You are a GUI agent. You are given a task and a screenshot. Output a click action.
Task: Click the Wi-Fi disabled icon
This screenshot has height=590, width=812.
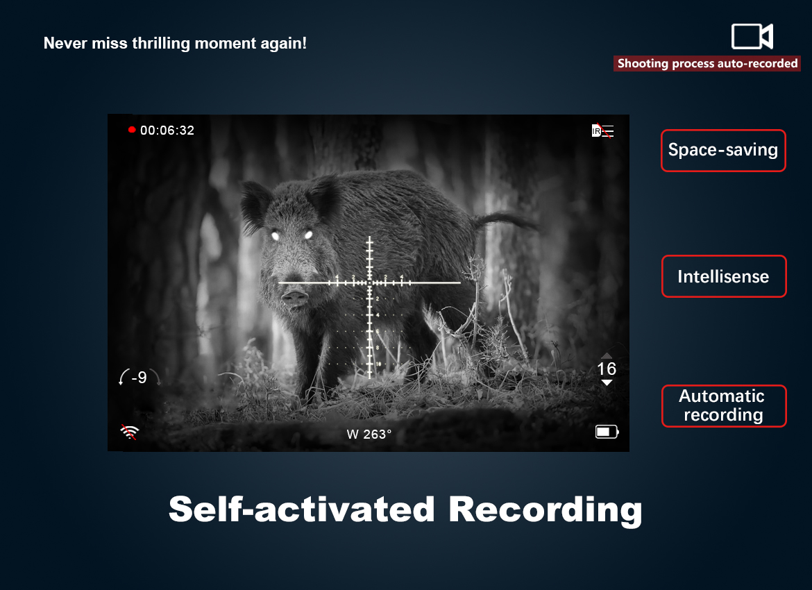click(x=129, y=432)
